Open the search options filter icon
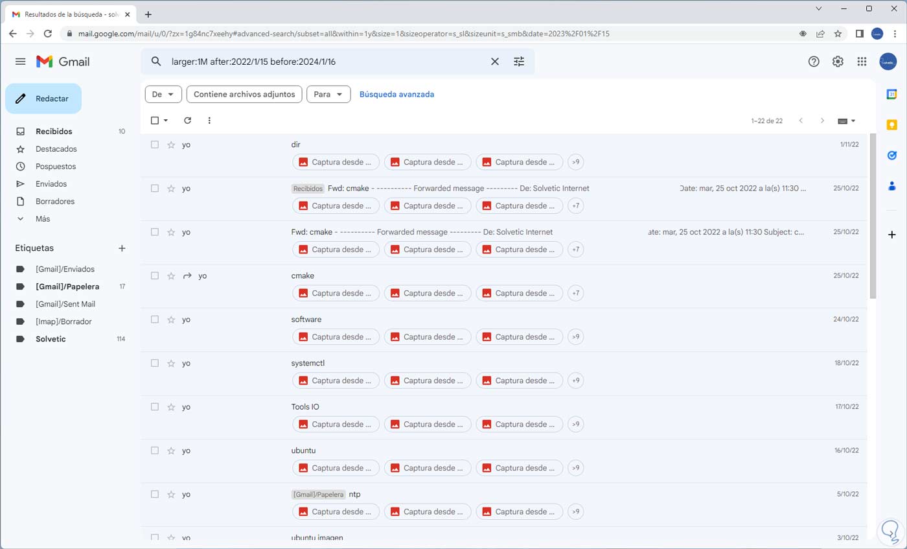The image size is (907, 549). 519,62
